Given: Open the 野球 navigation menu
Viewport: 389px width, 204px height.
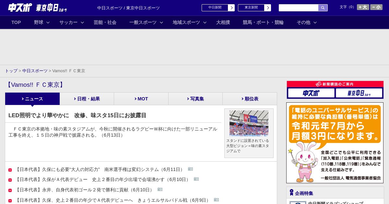Looking at the screenshot, I should pyautogui.click(x=39, y=22).
